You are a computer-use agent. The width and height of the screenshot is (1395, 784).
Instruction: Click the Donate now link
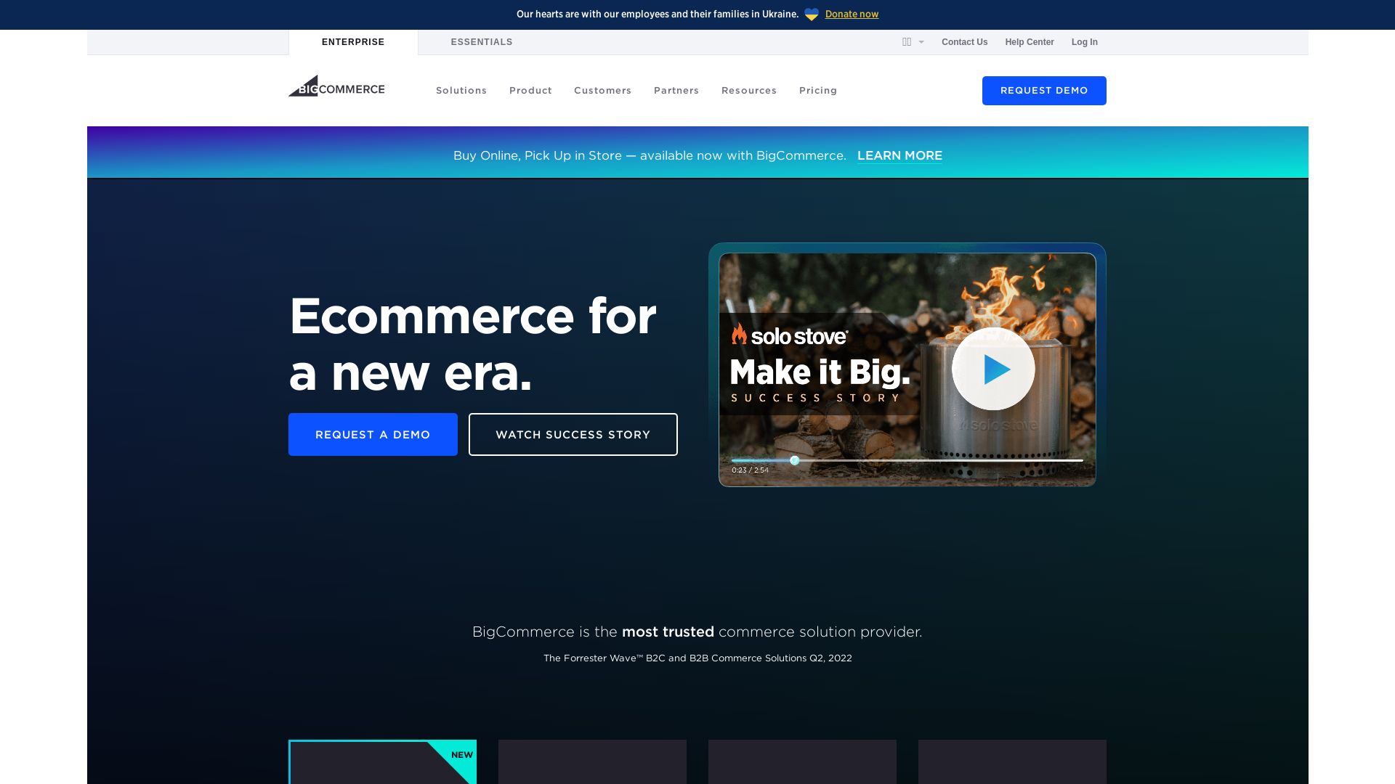852,13
